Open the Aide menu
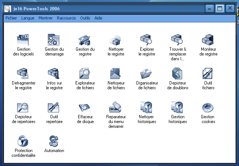Screen dimensions: 239x166 click(x=98, y=18)
